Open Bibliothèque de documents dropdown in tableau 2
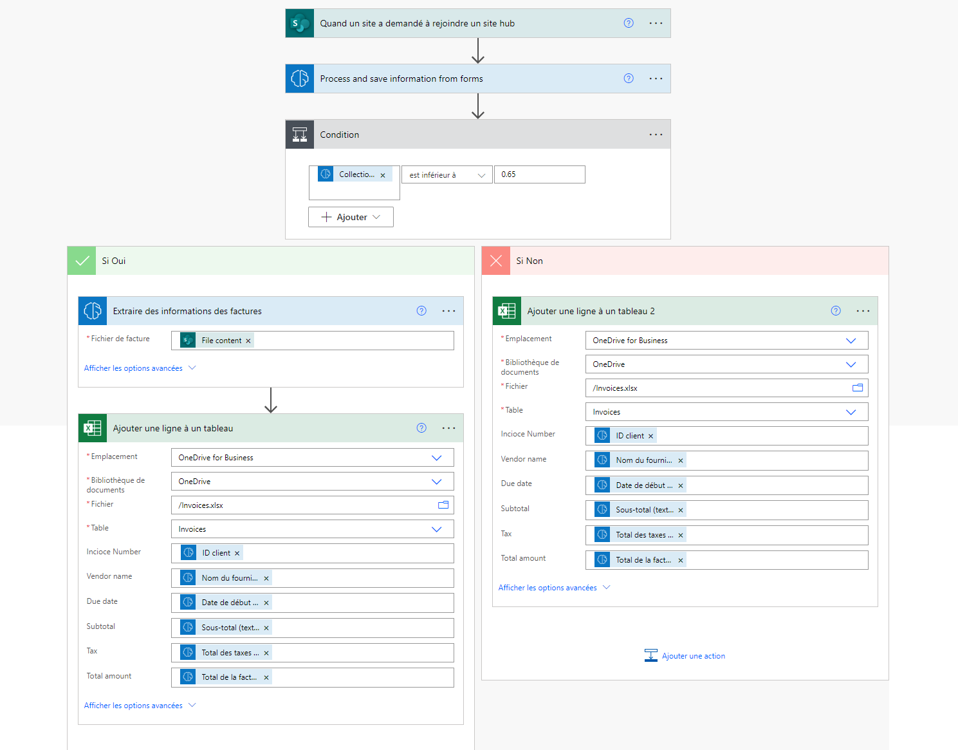Viewport: 958px width, 750px height. click(727, 364)
